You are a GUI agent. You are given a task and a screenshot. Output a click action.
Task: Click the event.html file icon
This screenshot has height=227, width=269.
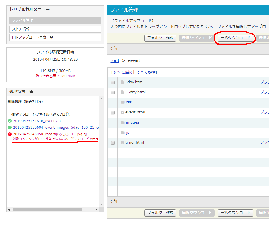122,112
